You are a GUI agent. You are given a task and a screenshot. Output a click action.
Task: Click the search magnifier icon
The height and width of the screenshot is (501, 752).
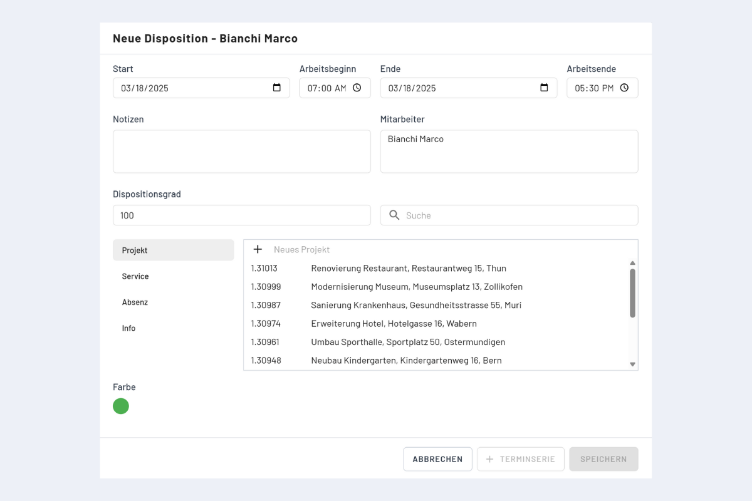[394, 215]
